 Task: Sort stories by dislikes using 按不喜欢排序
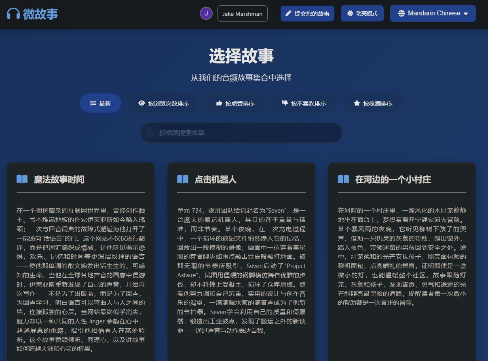click(x=304, y=103)
